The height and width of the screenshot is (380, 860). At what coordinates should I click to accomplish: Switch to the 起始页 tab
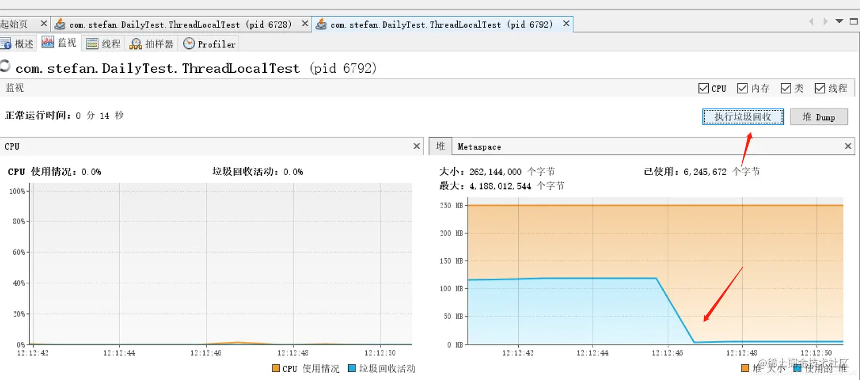tap(17, 23)
